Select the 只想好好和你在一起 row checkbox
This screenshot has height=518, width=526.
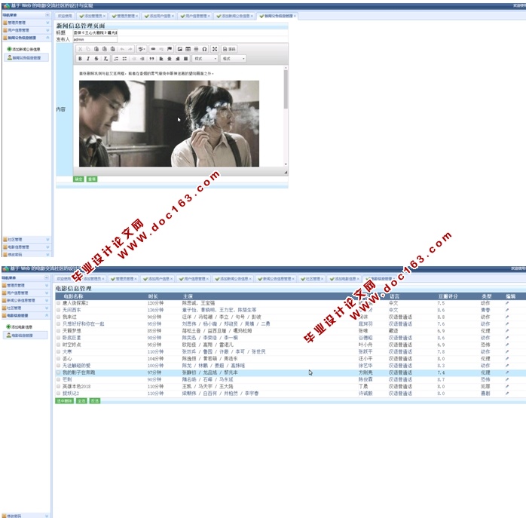[58, 324]
